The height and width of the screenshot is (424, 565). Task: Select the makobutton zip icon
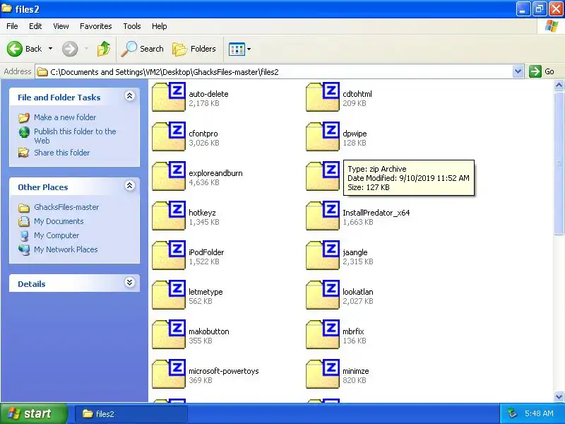coord(169,334)
